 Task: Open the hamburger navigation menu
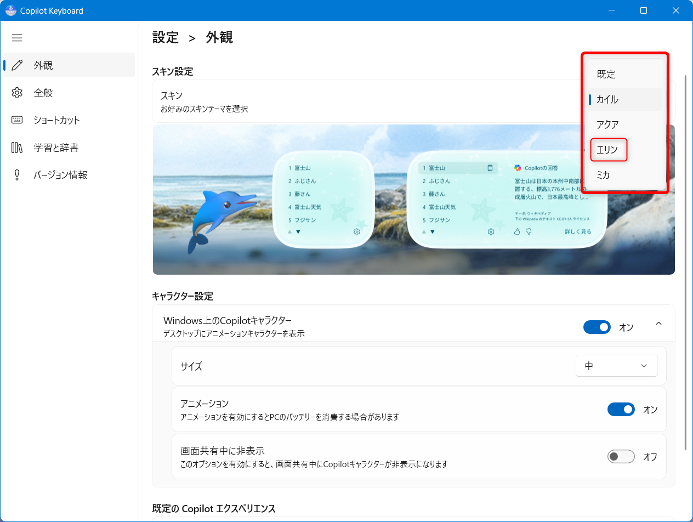tap(17, 38)
